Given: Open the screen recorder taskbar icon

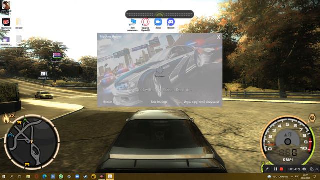Looking at the screenshot, I should (x=102, y=176).
